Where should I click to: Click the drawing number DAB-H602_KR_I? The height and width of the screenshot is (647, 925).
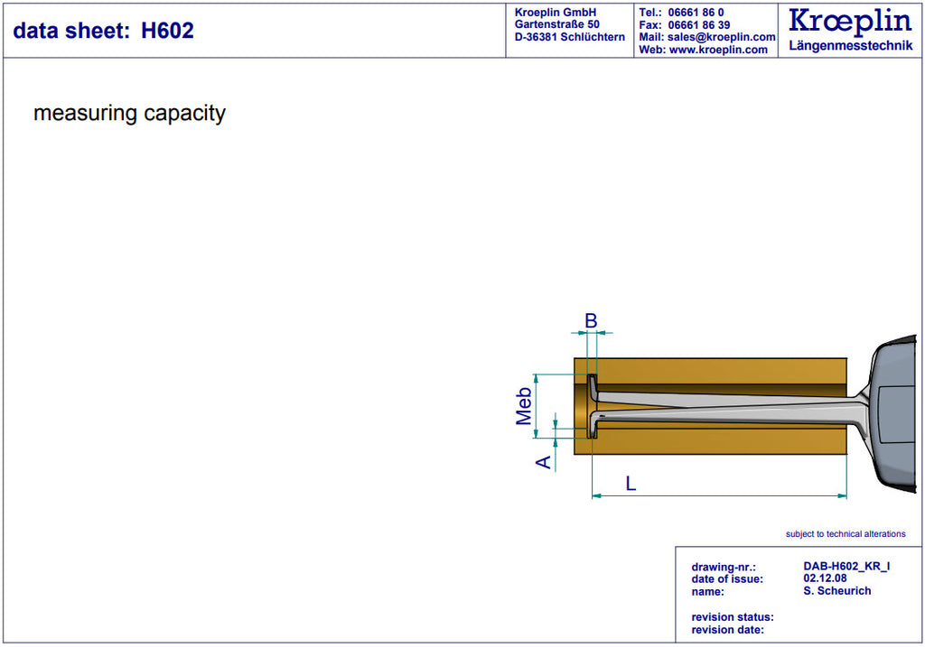[x=846, y=567]
